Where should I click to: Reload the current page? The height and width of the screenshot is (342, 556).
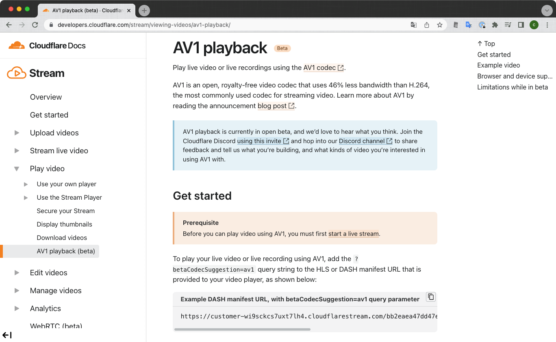(35, 25)
